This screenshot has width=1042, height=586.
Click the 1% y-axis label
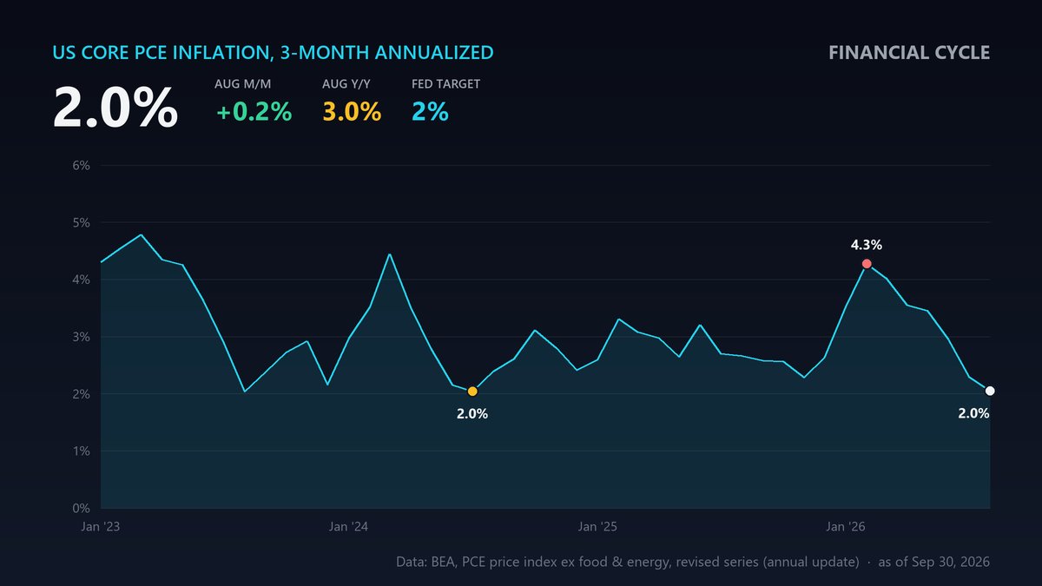pyautogui.click(x=81, y=451)
